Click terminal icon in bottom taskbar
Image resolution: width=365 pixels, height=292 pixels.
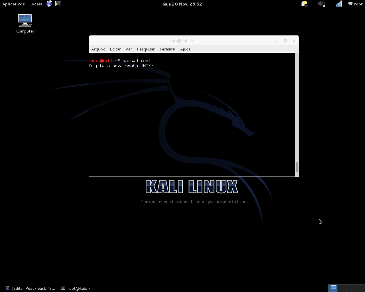pyautogui.click(x=63, y=288)
